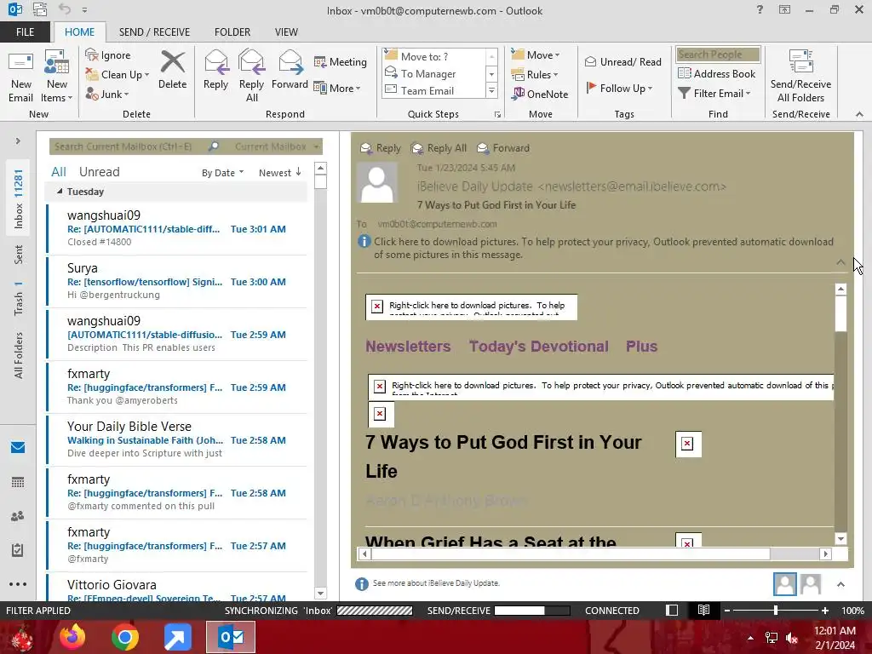Click the zoom out minus button
The height and width of the screenshot is (654, 872).
coord(726,610)
